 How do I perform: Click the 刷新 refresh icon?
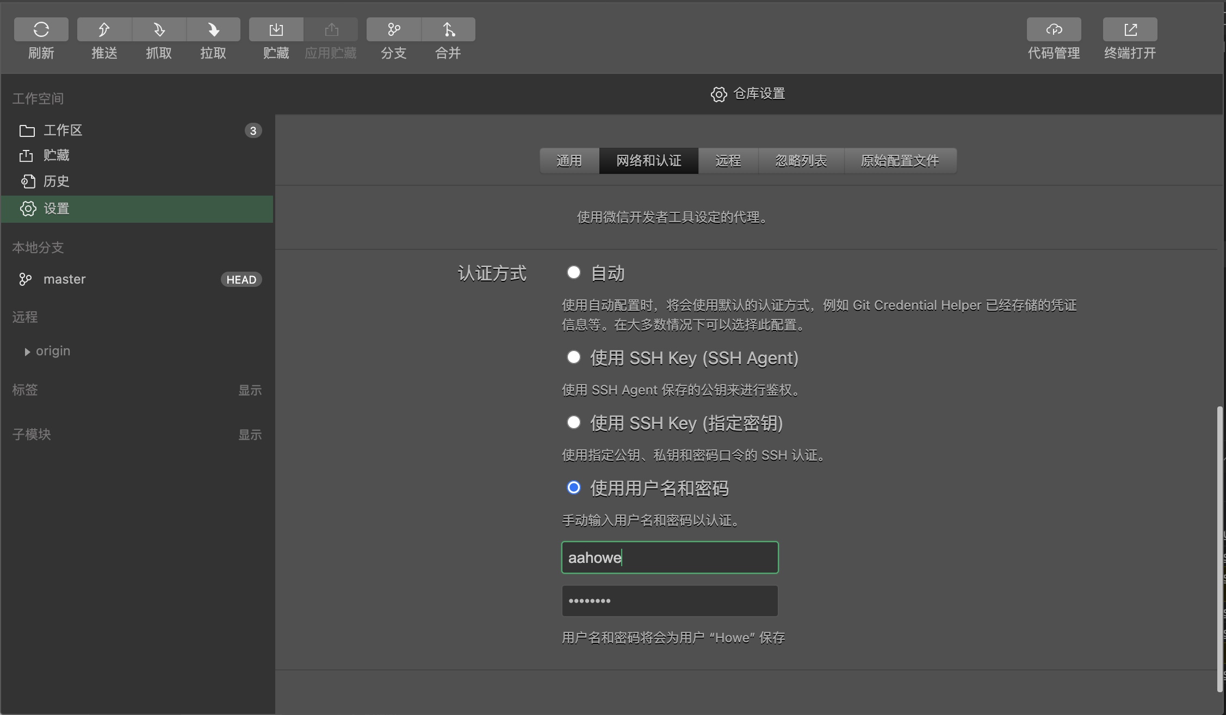[41, 29]
